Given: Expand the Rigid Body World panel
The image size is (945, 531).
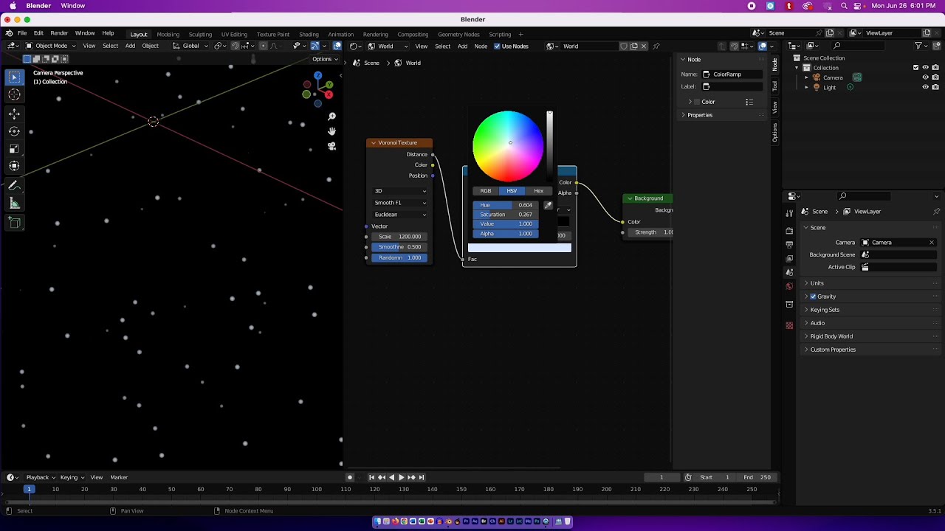Looking at the screenshot, I should (831, 336).
